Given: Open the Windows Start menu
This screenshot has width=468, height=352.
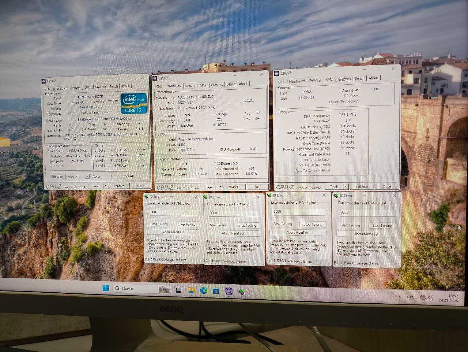Looking at the screenshot, I should pos(106,288).
